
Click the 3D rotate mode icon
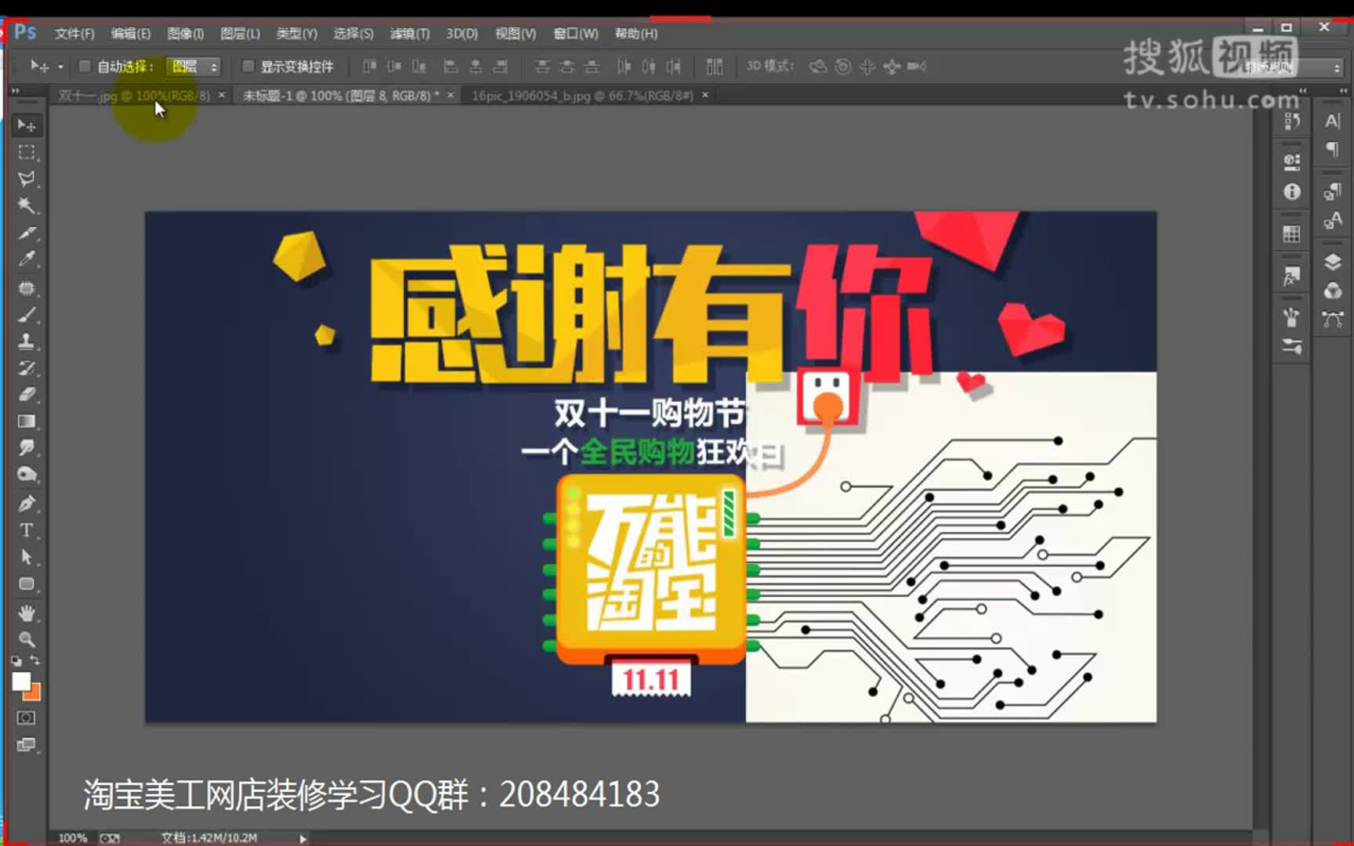(x=817, y=67)
